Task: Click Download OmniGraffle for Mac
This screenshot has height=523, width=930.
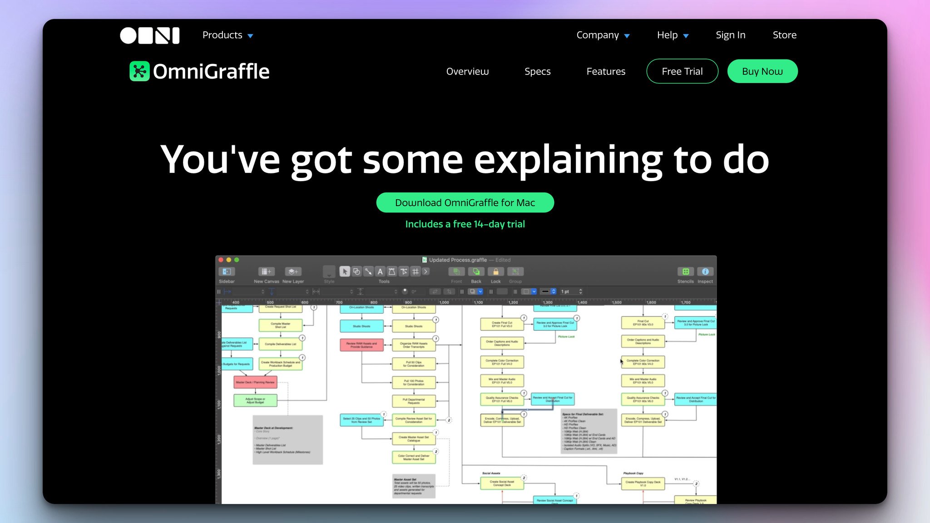Action: (465, 202)
